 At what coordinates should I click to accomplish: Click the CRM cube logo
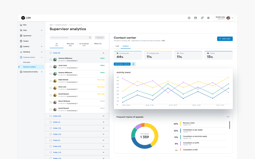click(x=23, y=18)
